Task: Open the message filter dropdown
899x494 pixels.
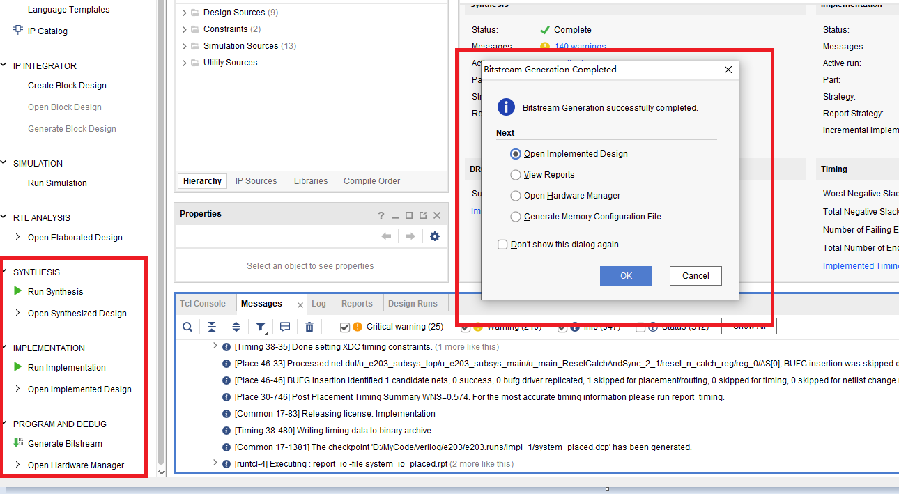Action: 261,327
